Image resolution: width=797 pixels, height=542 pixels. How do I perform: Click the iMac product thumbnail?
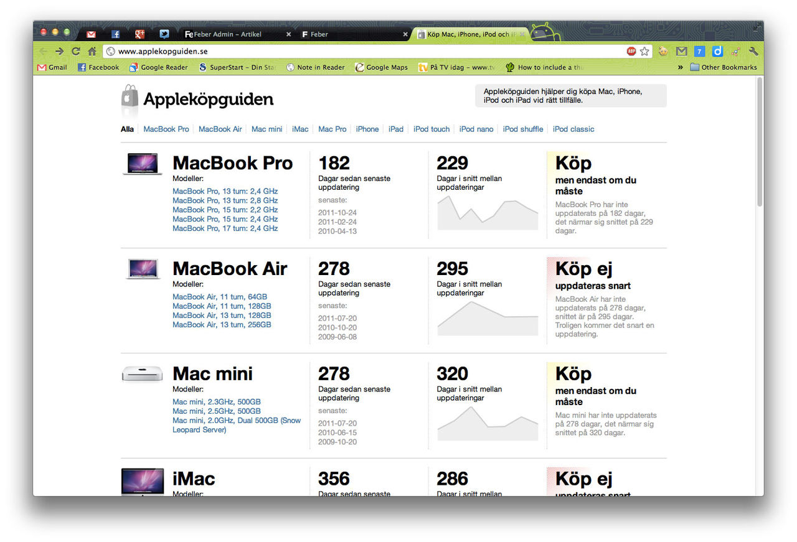click(x=143, y=482)
